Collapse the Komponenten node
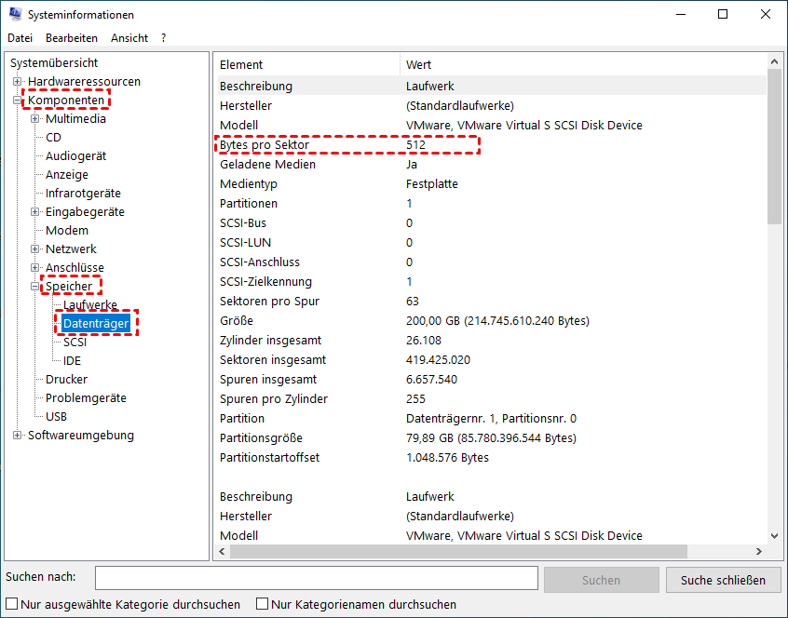The height and width of the screenshot is (618, 788). [x=17, y=100]
